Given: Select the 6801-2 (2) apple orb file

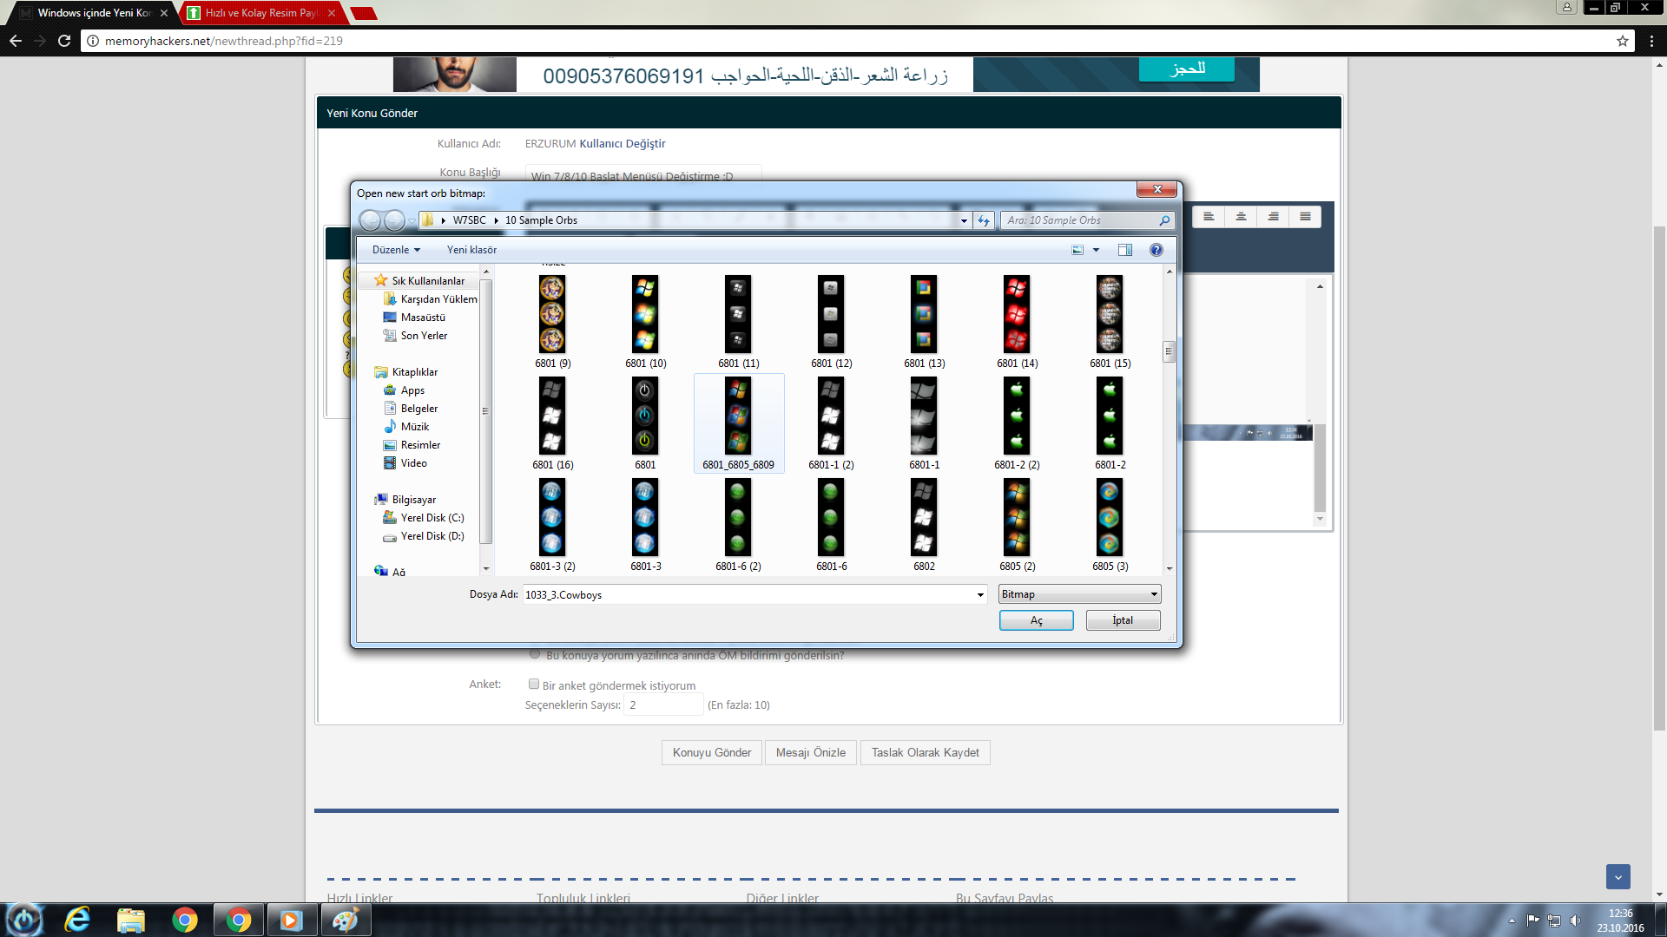Looking at the screenshot, I should point(1017,423).
